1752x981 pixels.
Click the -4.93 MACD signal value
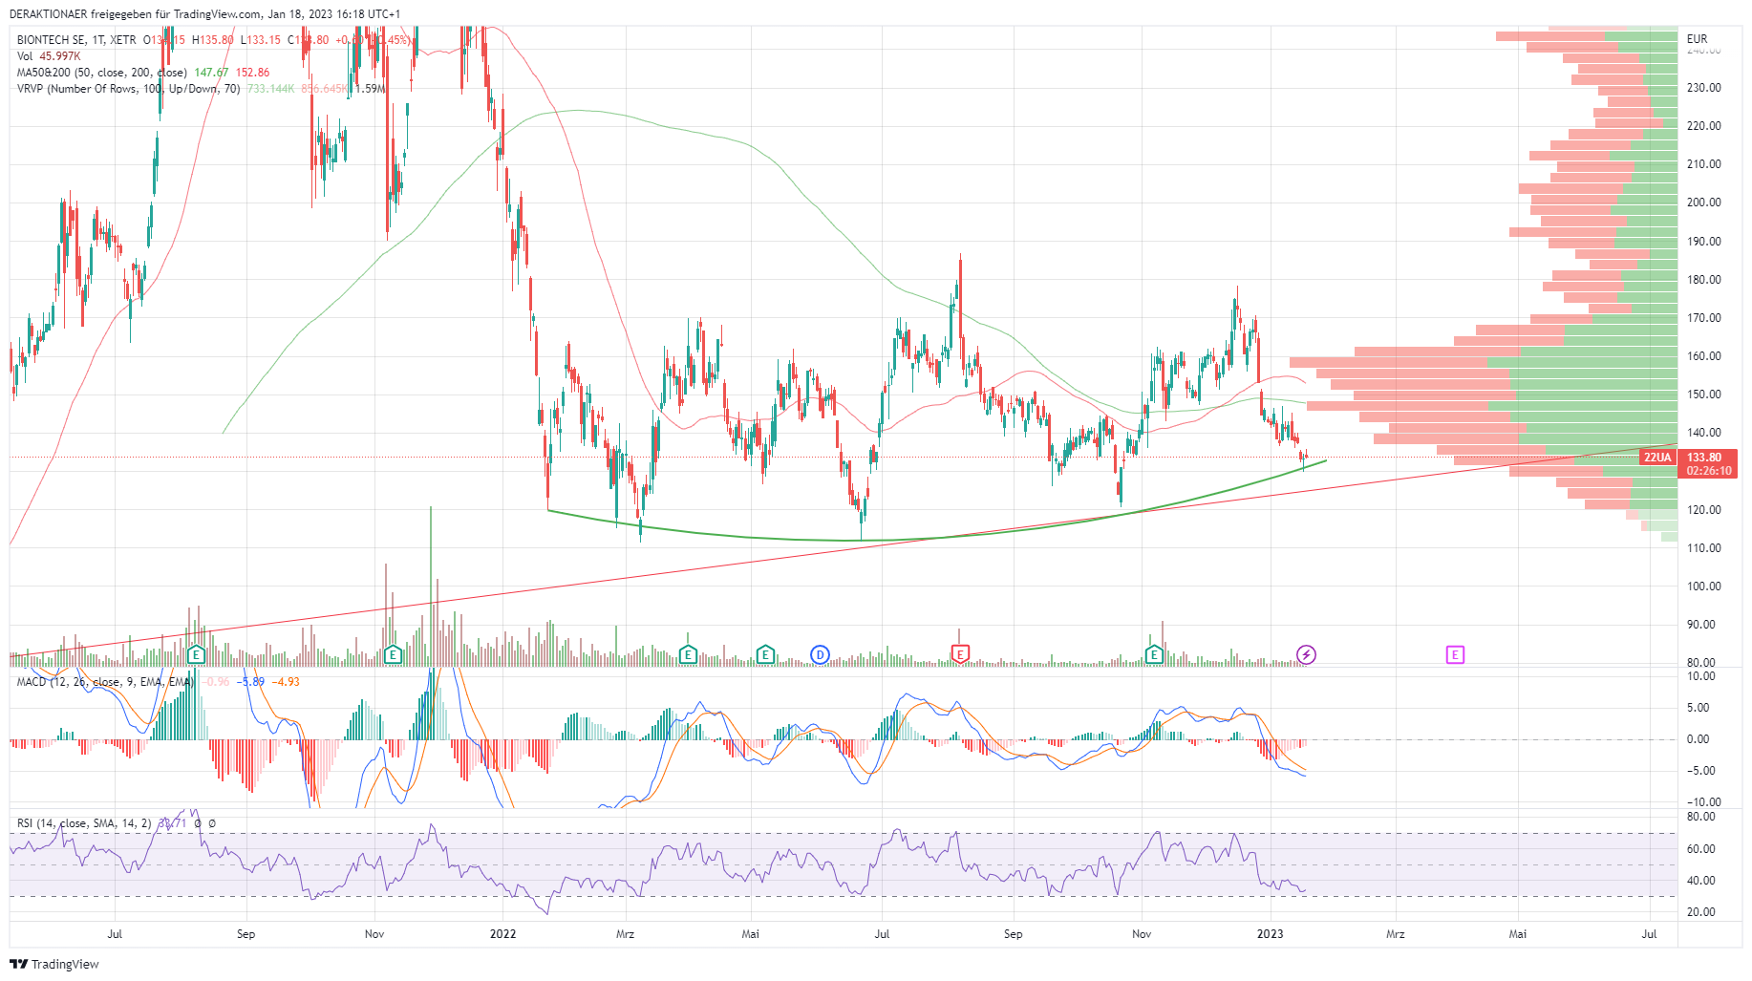click(286, 682)
